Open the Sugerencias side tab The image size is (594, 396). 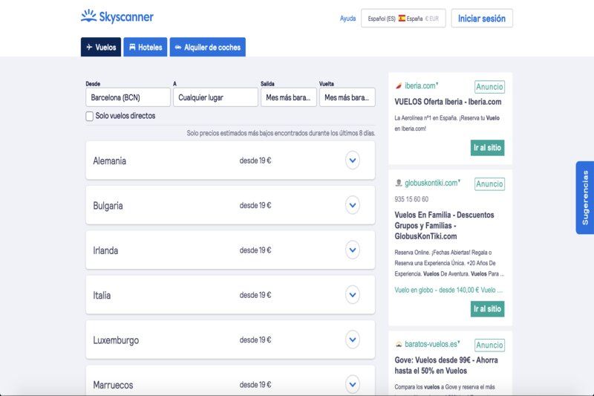click(x=585, y=198)
